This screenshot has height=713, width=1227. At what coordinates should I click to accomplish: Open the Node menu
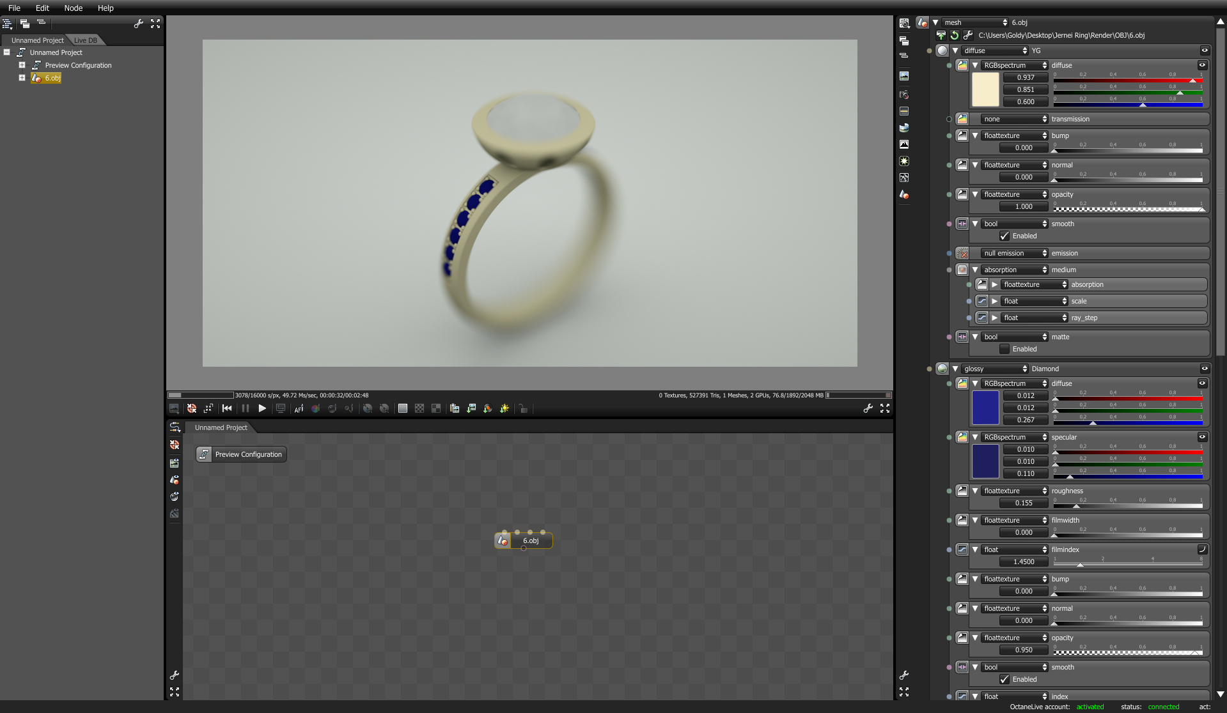(74, 8)
